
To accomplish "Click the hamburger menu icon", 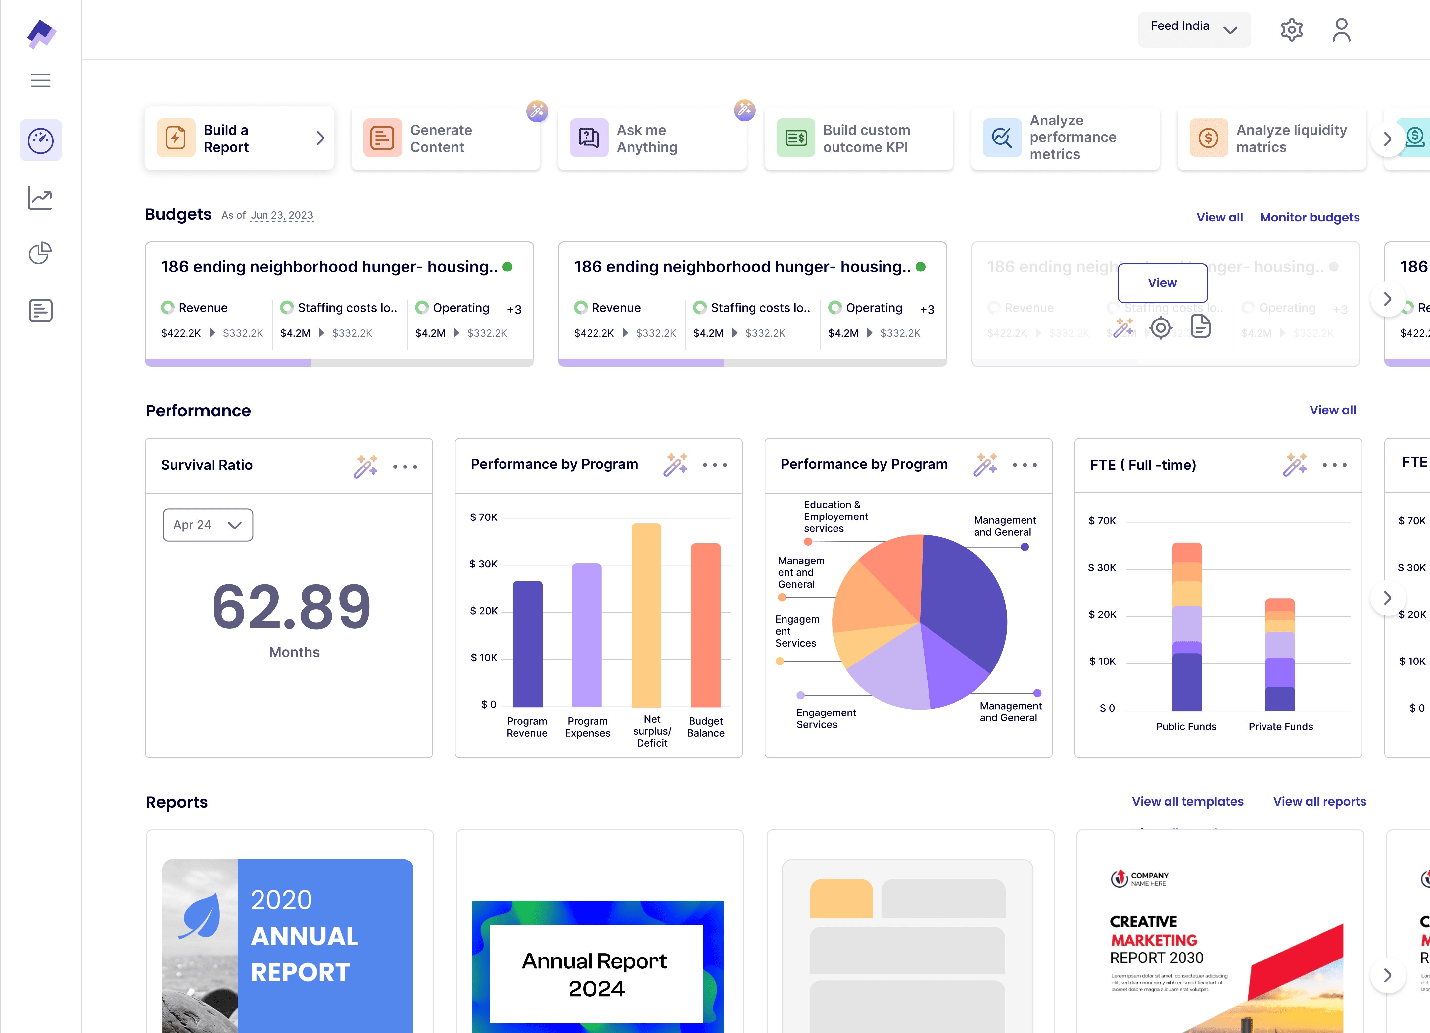I will coord(40,81).
